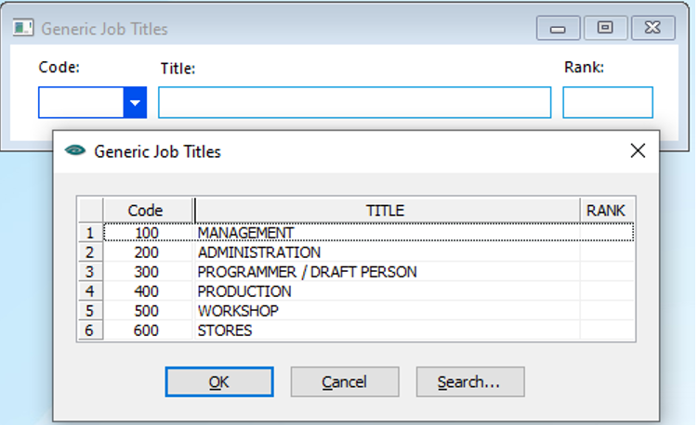
Task: Select row number 6 header for STORES
Action: click(x=90, y=330)
